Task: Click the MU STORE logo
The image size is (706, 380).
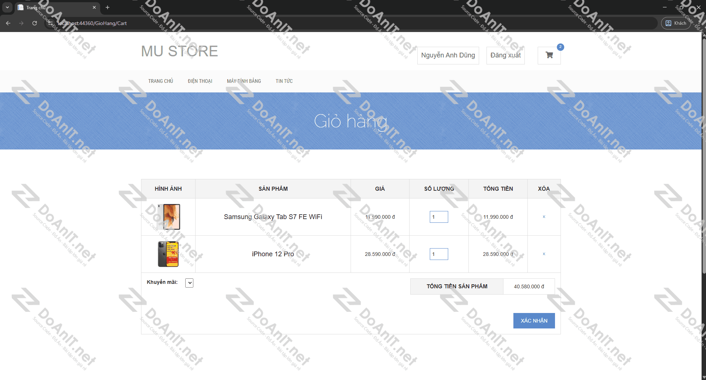Action: [x=179, y=51]
